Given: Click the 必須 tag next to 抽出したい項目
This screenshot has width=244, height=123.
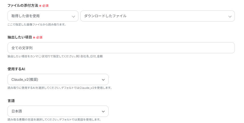Looking at the screenshot, I should 39,37.
